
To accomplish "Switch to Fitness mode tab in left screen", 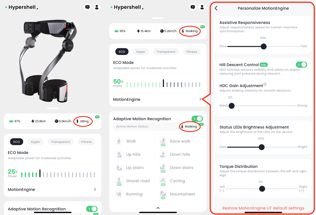I will click(x=86, y=142).
